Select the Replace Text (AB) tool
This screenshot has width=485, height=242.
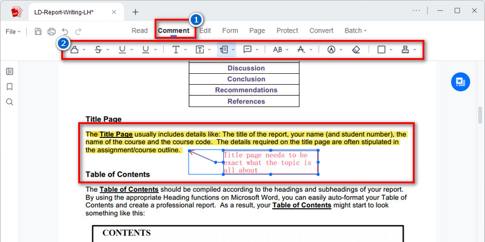pos(278,50)
